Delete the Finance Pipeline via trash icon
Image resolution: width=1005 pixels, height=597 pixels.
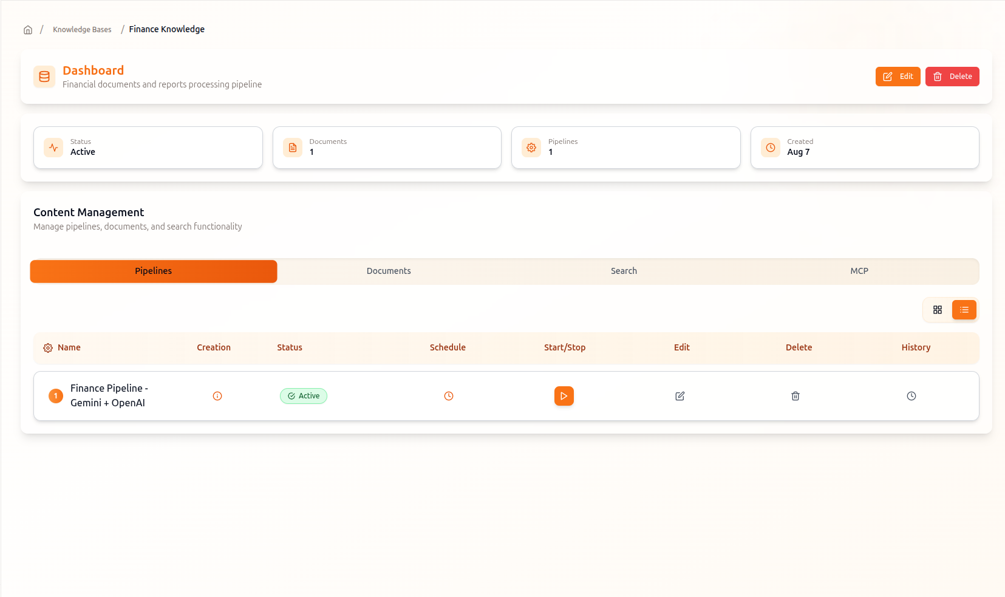[x=795, y=396]
